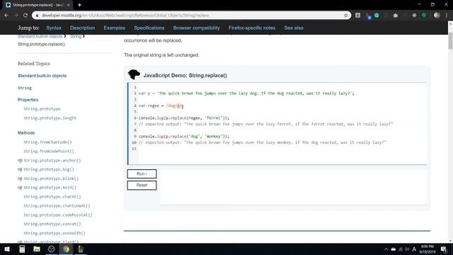The image size is (453, 255).
Task: Click the regex line in the code editor
Action: pos(161,106)
